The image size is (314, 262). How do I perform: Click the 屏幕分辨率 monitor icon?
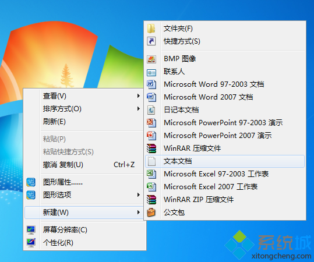pos(31,230)
